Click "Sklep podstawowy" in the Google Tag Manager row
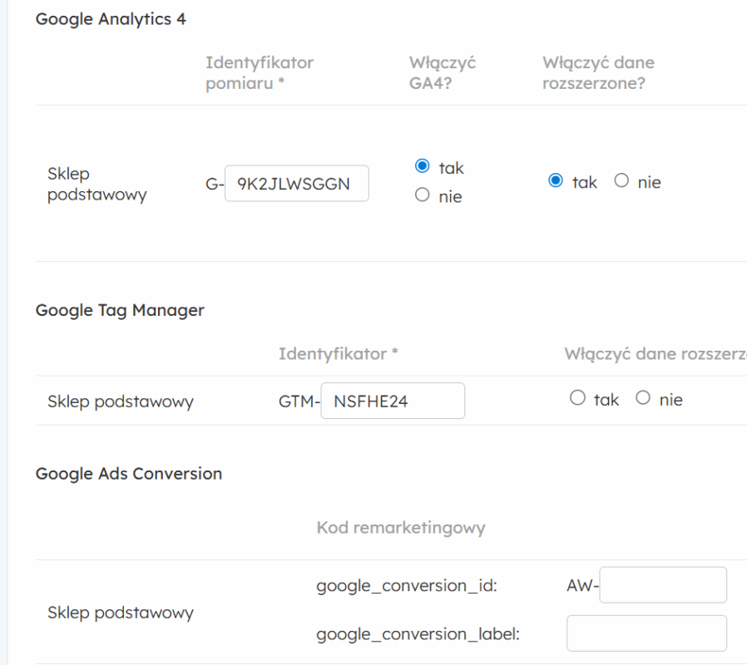Viewport: 747px width, 665px height. 121,401
